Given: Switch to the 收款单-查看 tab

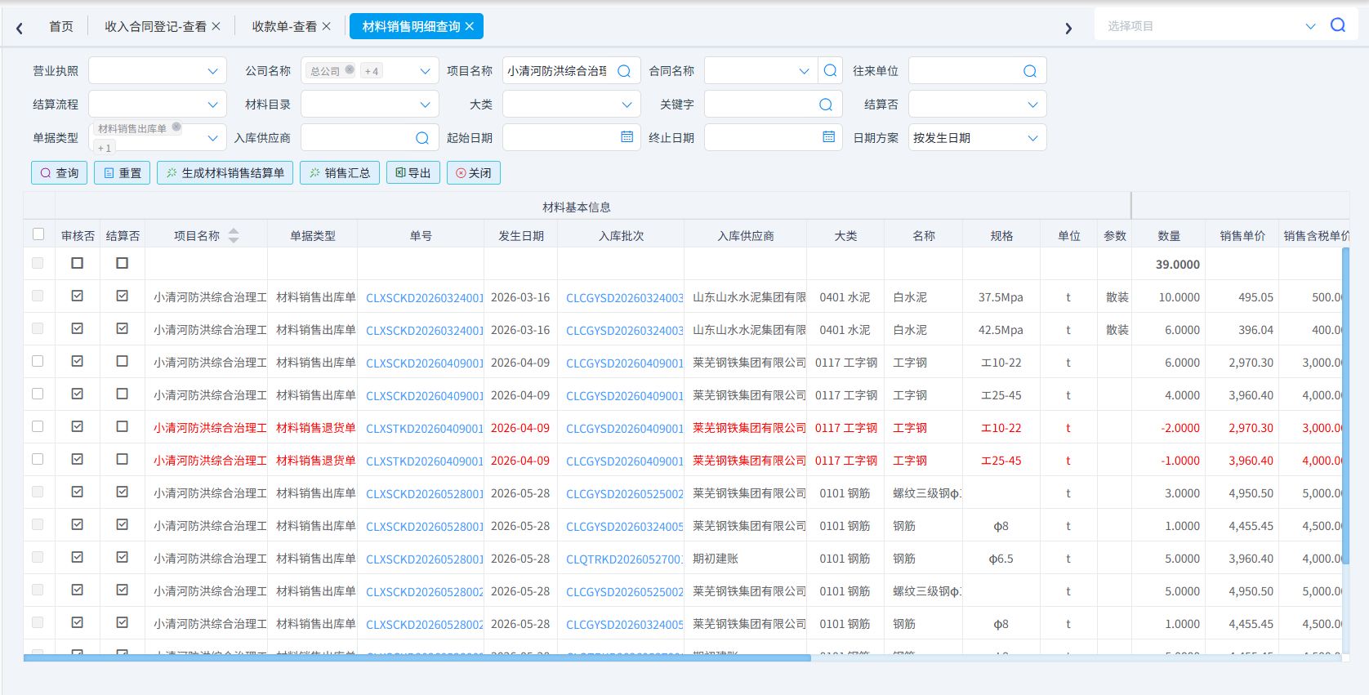Looking at the screenshot, I should tap(284, 26).
